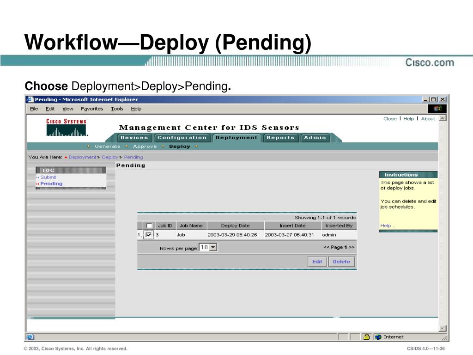Select the Generate sub-menu option
The width and height of the screenshot is (473, 355).
coord(107,147)
